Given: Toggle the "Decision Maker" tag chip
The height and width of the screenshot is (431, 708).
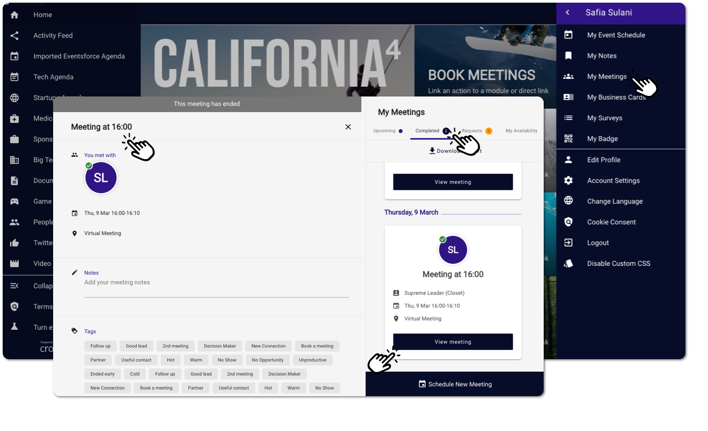Looking at the screenshot, I should pyautogui.click(x=220, y=346).
